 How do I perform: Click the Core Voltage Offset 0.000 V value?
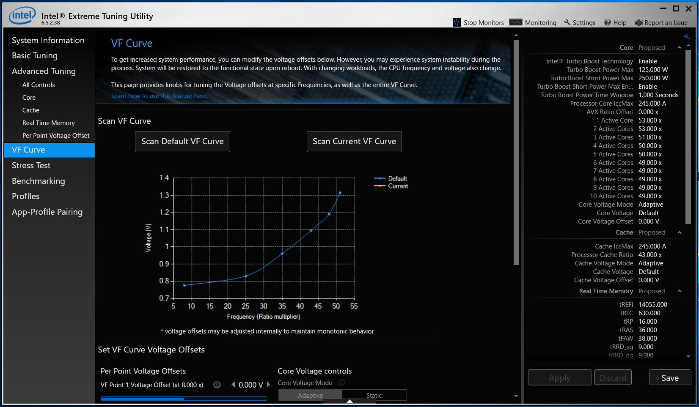(649, 221)
